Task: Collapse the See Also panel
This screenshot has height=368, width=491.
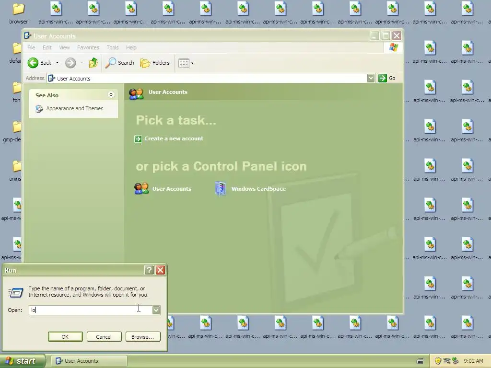Action: 111,95
